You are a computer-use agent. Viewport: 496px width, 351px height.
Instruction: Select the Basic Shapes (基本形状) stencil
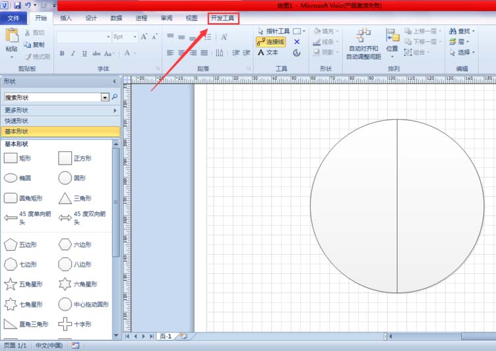click(x=61, y=132)
